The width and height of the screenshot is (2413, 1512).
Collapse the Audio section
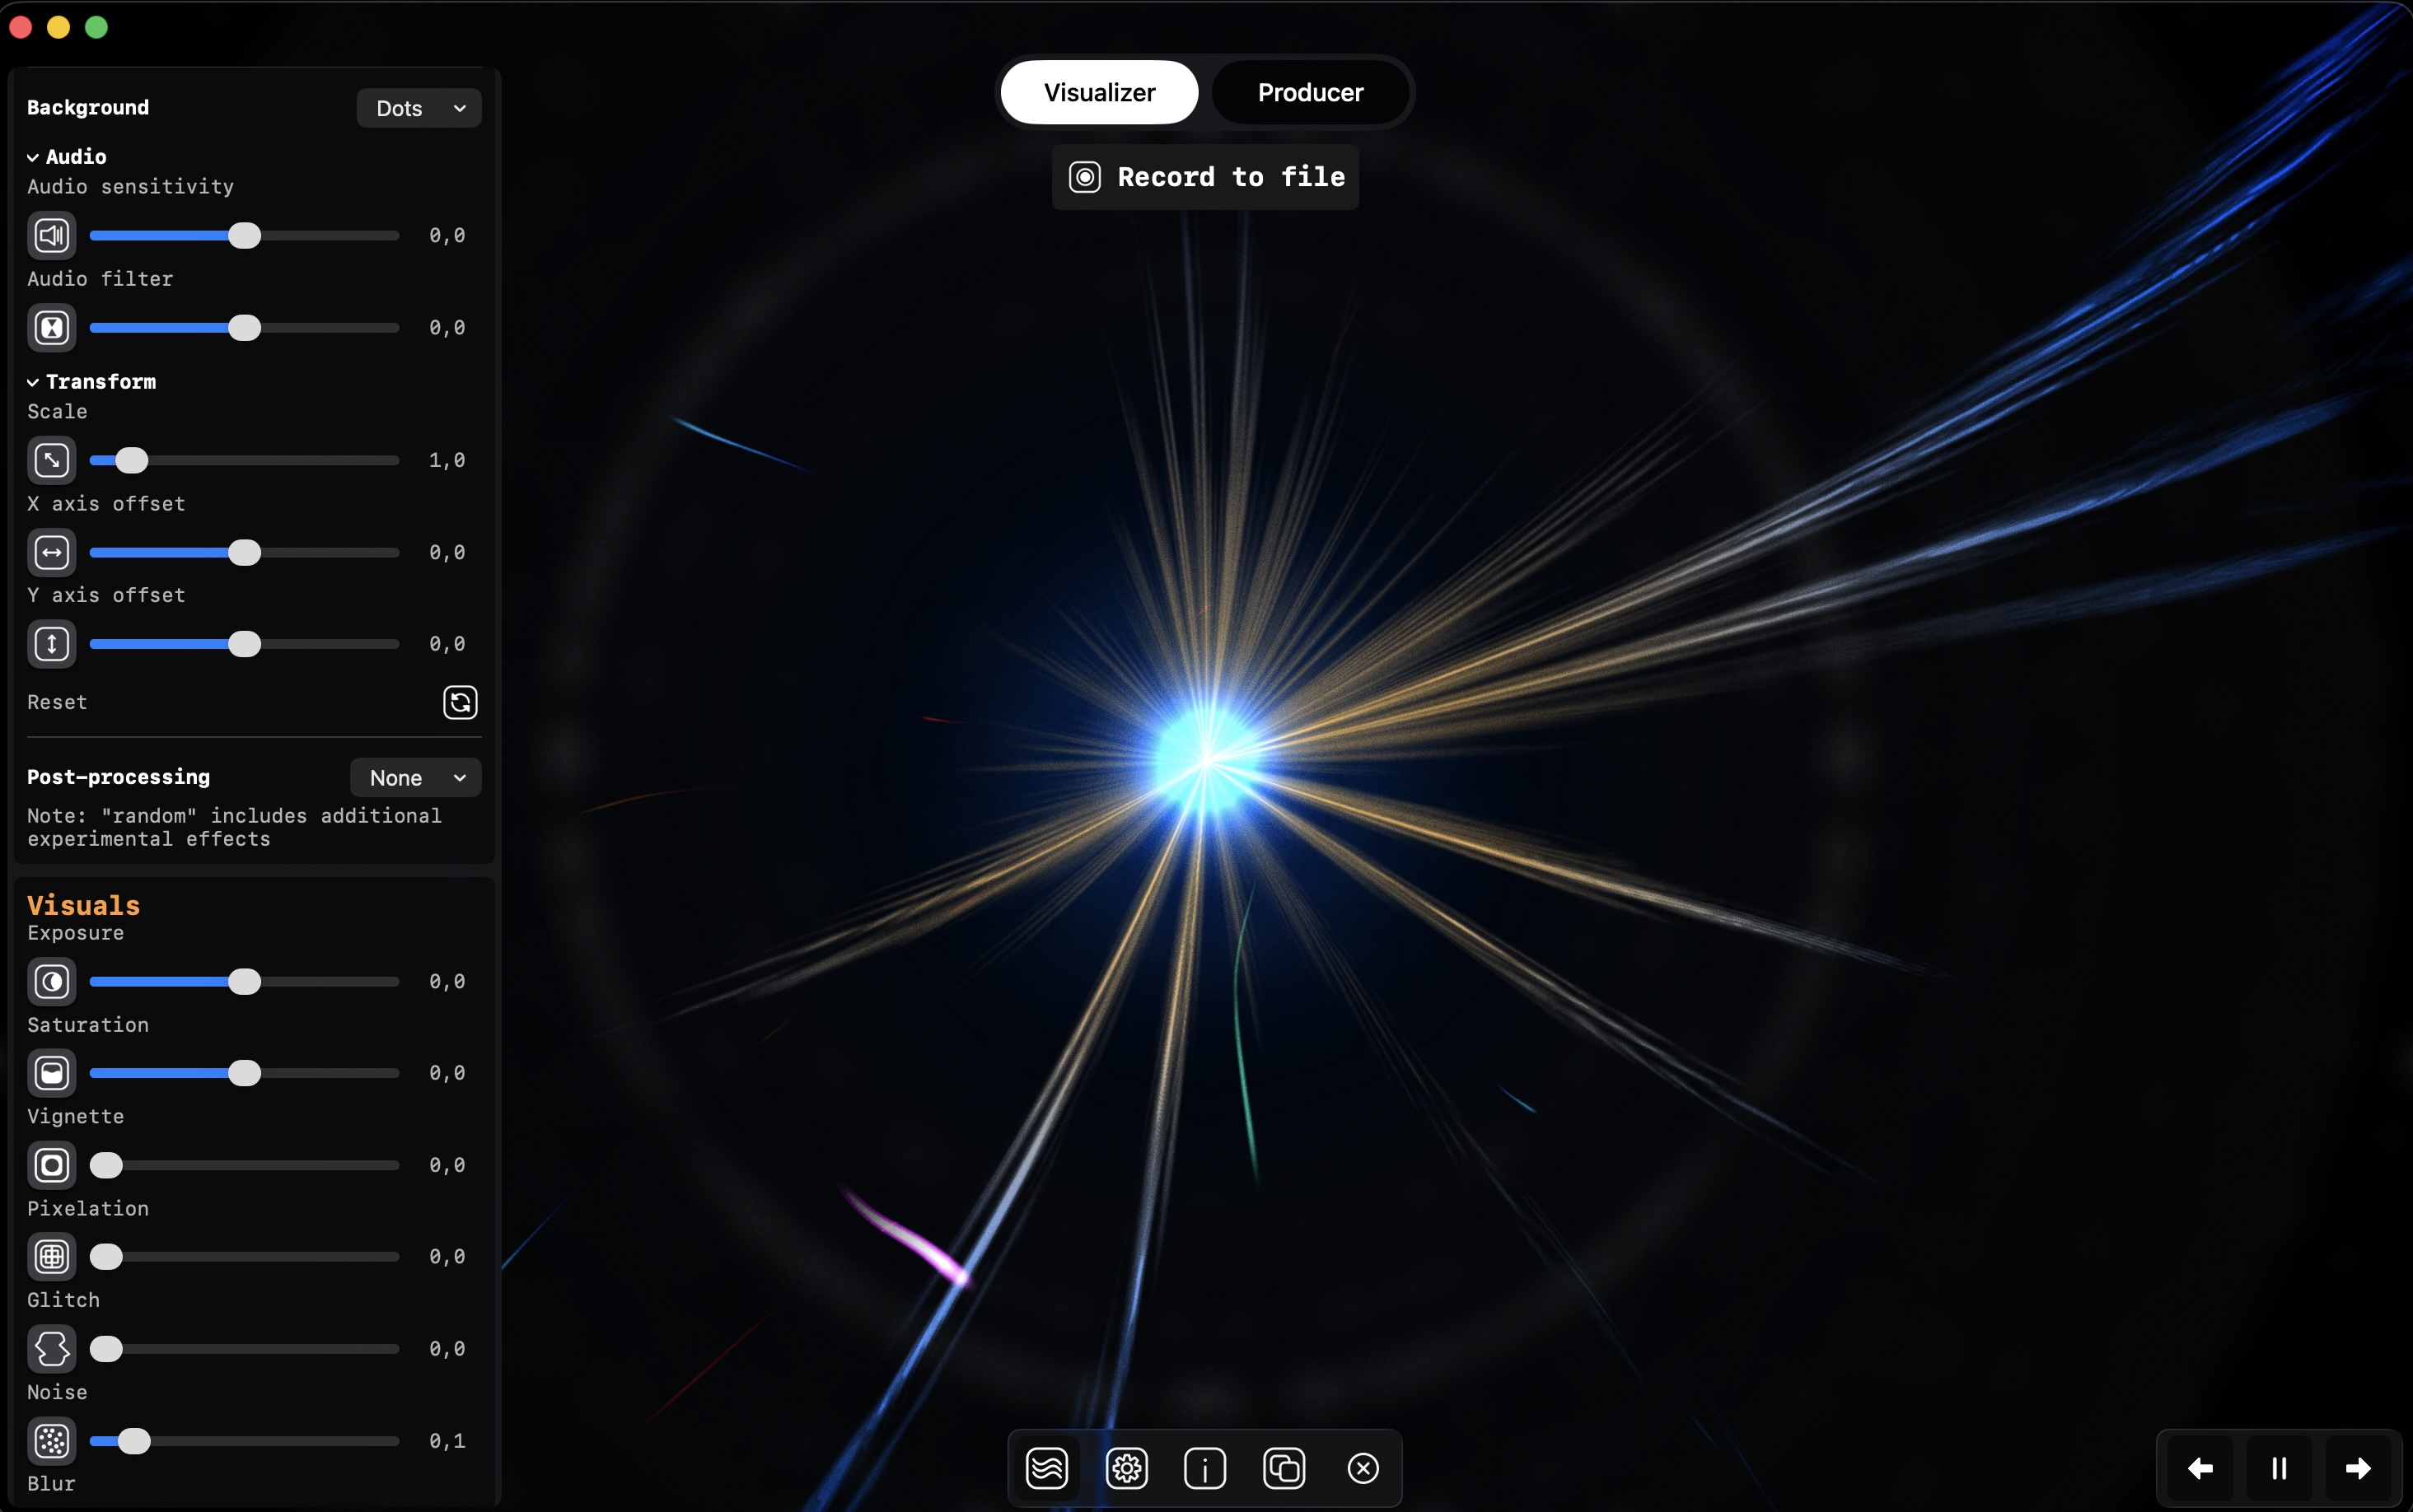tap(31, 156)
